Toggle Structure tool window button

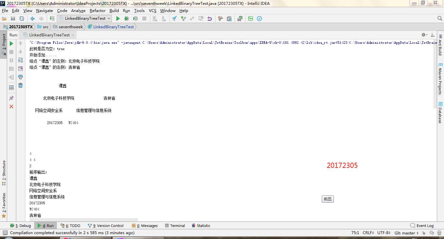pyautogui.click(x=4, y=173)
